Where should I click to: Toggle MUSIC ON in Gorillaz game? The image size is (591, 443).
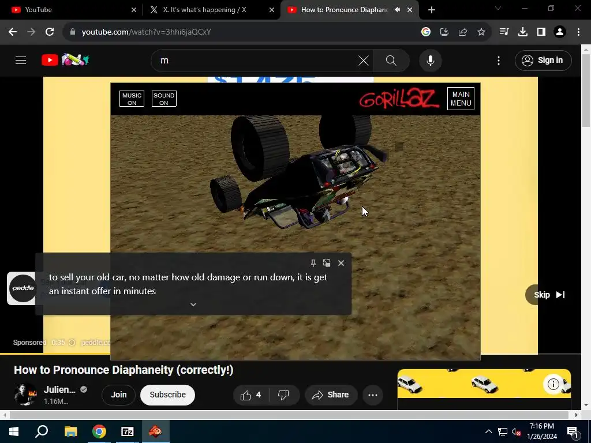point(132,99)
